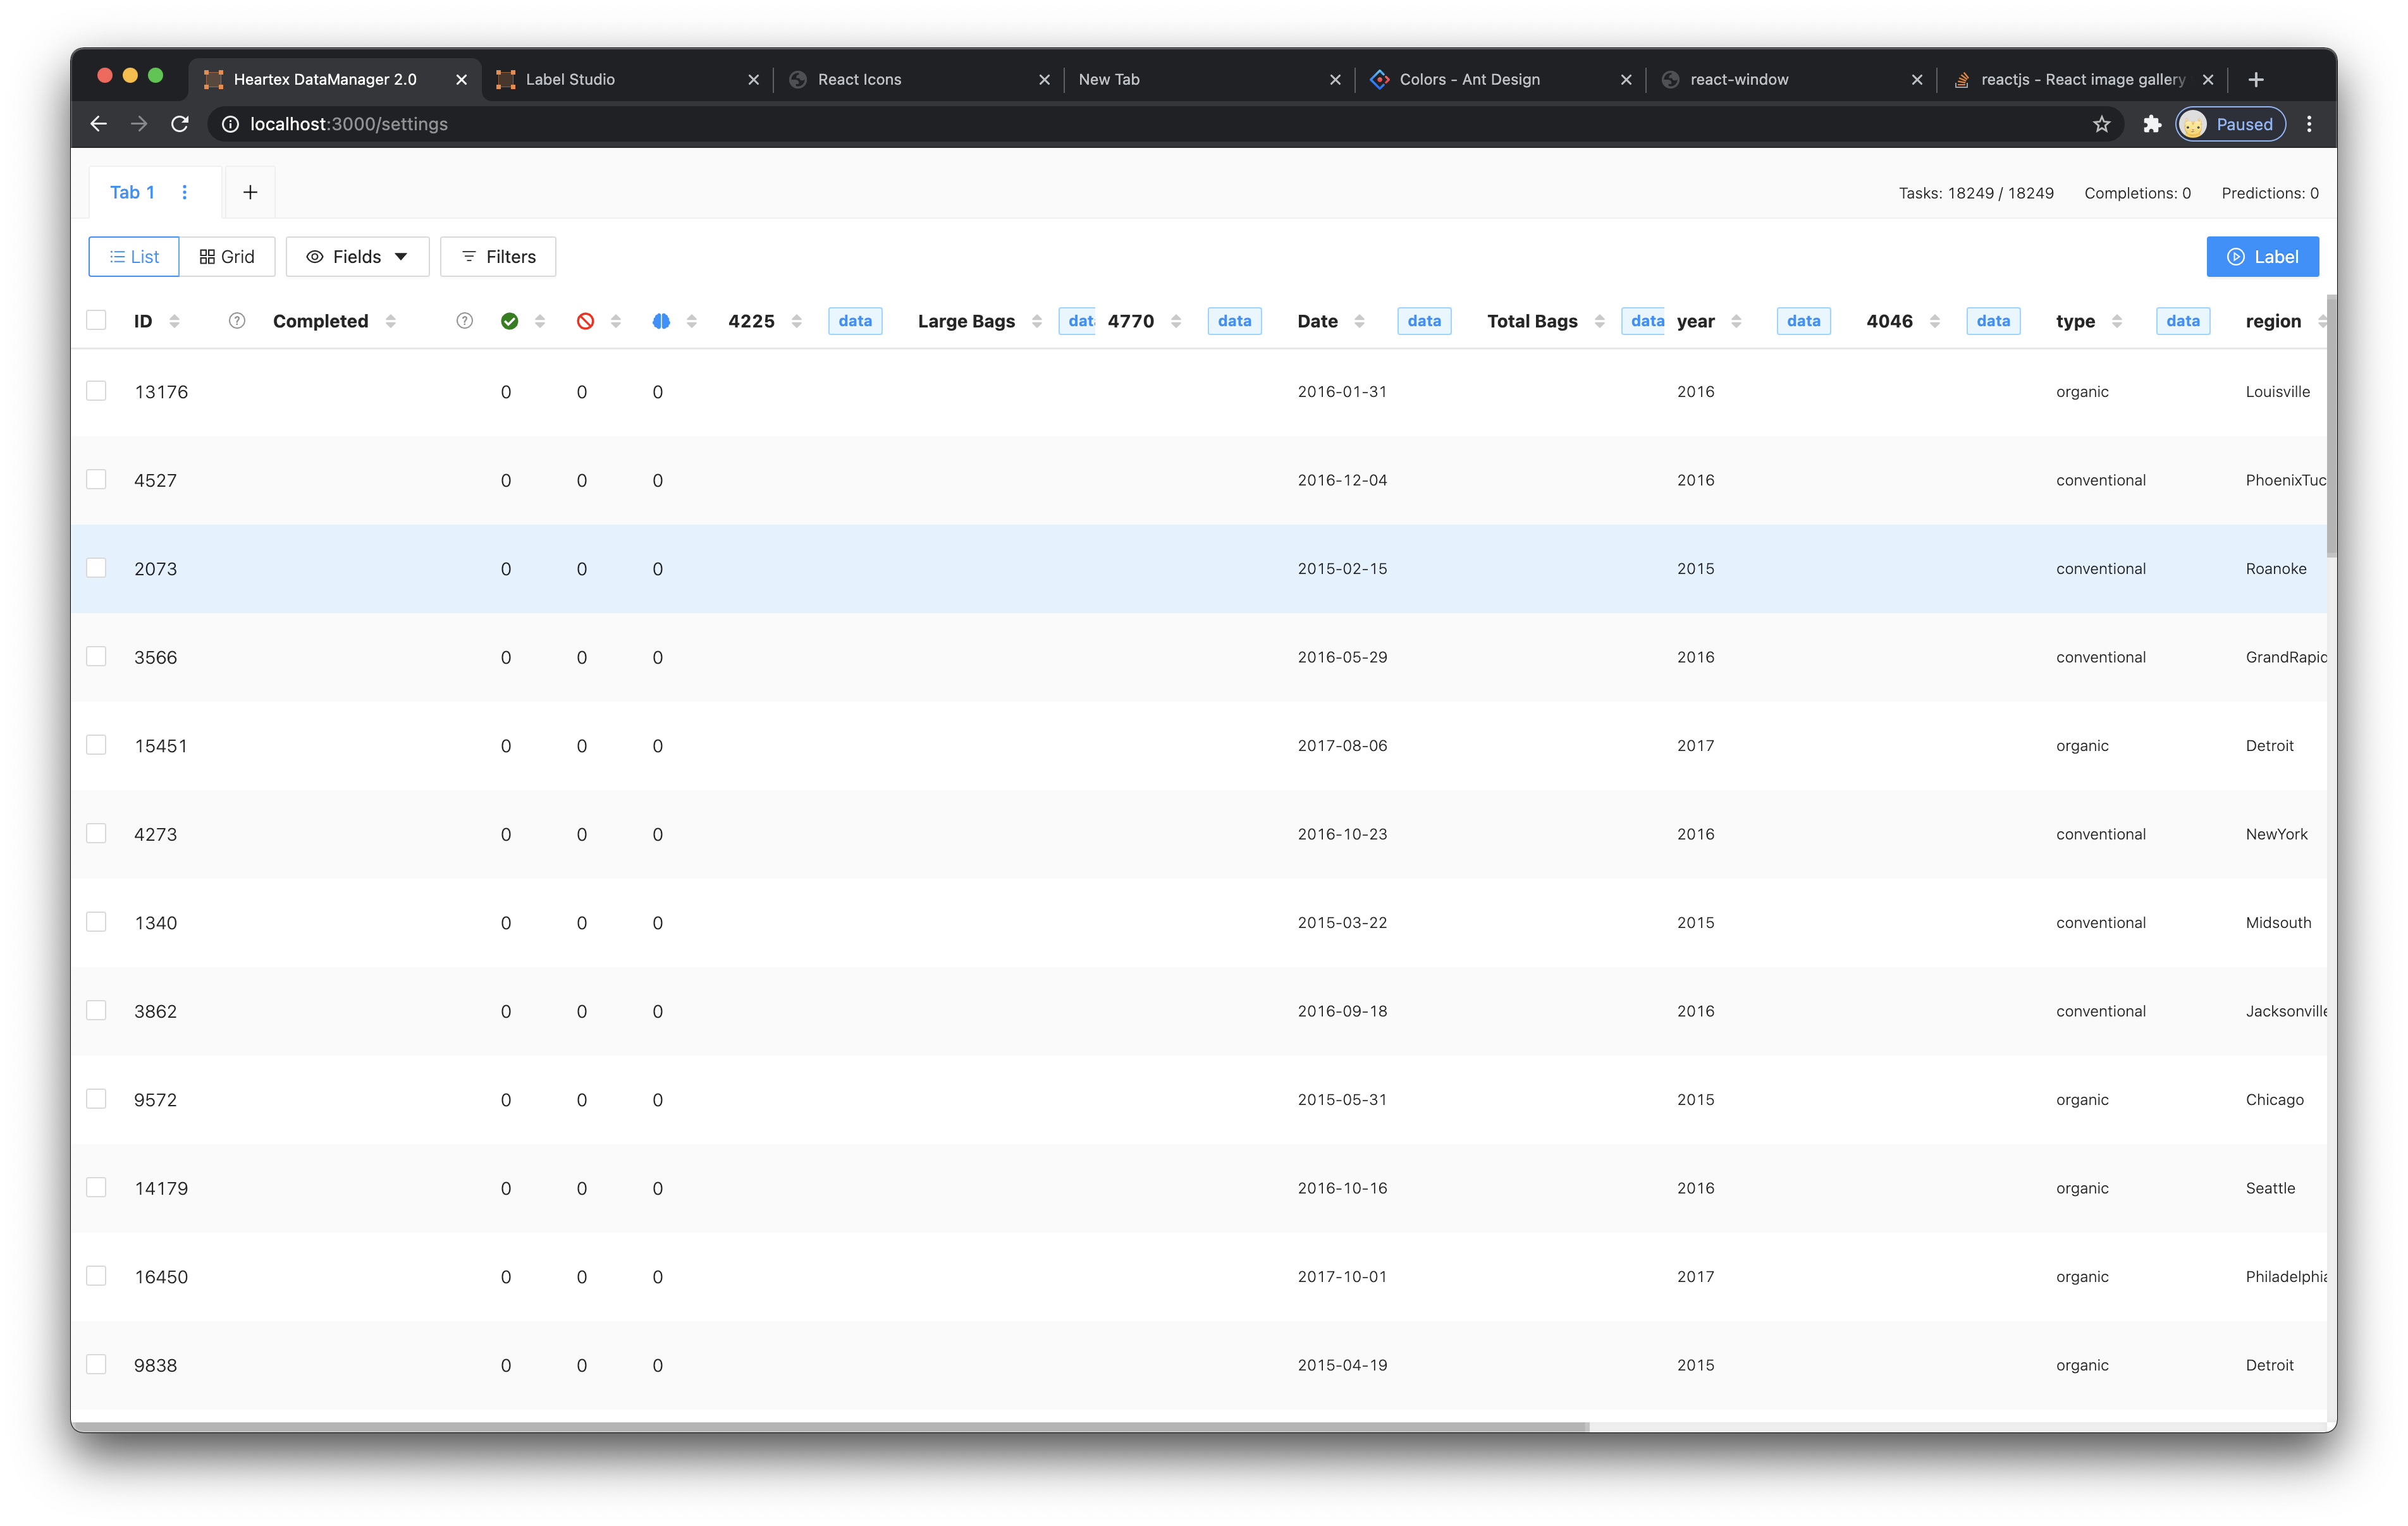
Task: Switch to Grid view
Action: [227, 257]
